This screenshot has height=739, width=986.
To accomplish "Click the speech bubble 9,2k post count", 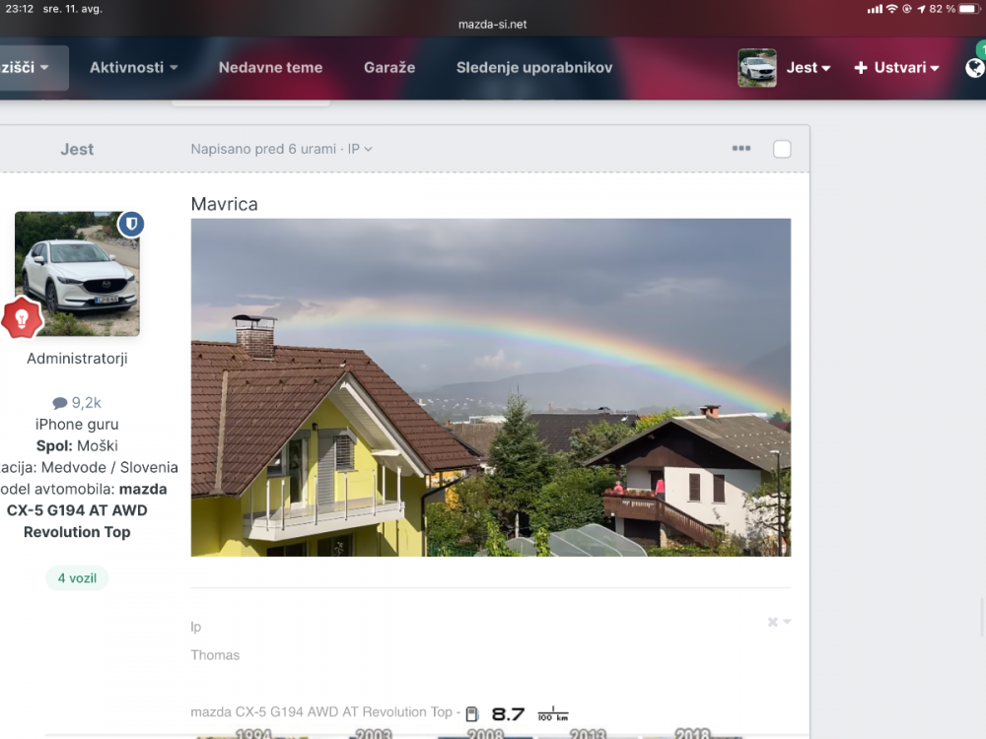I will pyautogui.click(x=77, y=402).
